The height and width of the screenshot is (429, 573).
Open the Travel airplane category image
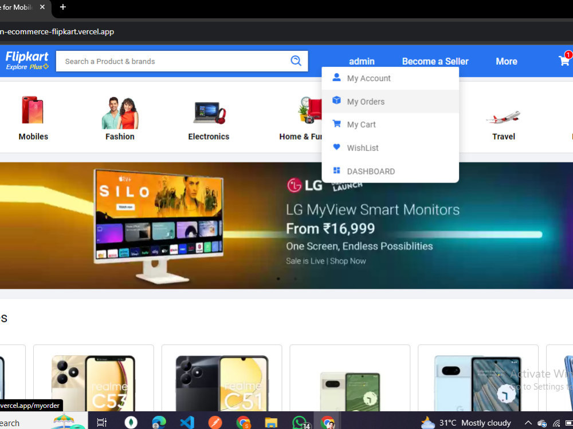coord(503,117)
